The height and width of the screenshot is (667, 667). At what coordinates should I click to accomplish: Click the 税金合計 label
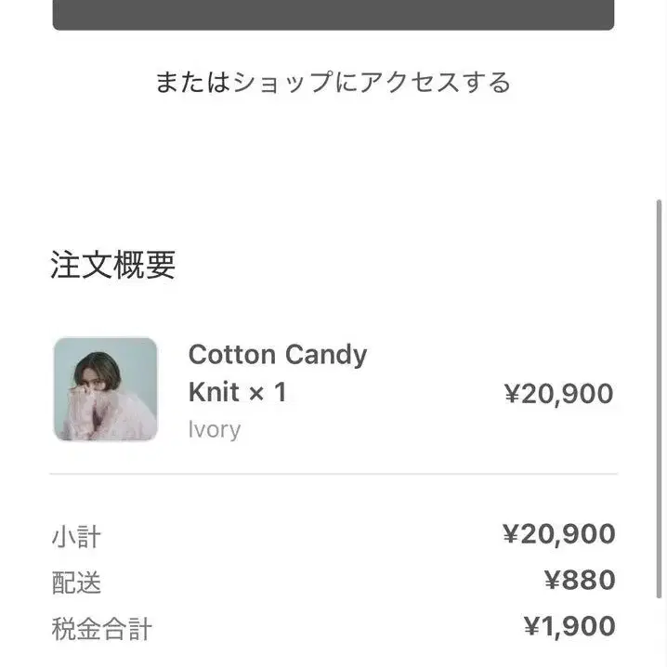point(101,630)
